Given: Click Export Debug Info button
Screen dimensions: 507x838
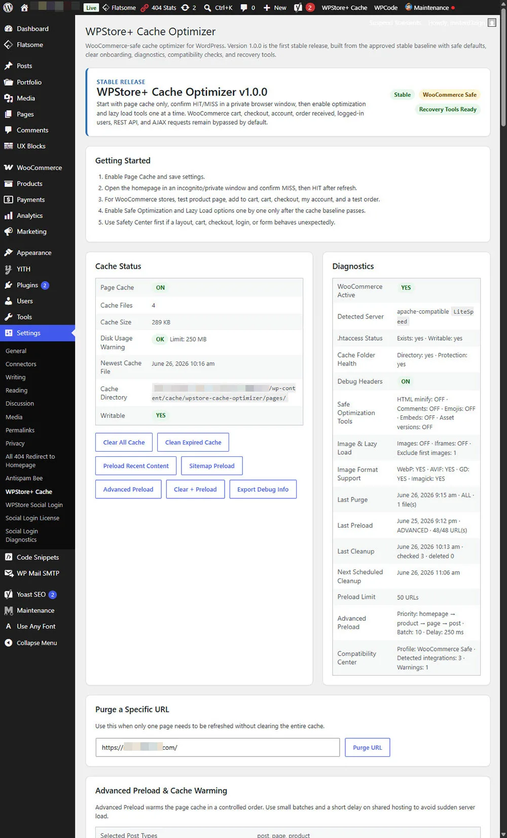Looking at the screenshot, I should pos(263,489).
